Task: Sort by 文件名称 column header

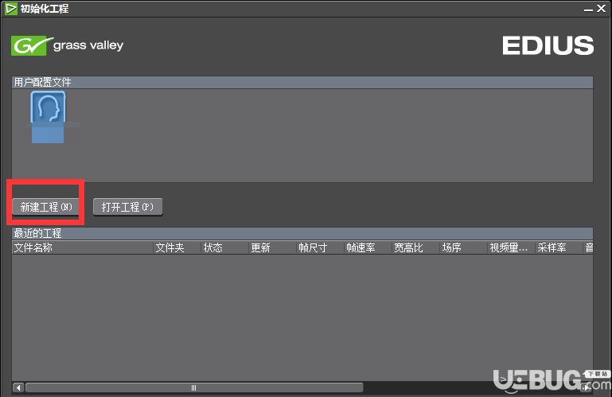Action: [x=82, y=247]
